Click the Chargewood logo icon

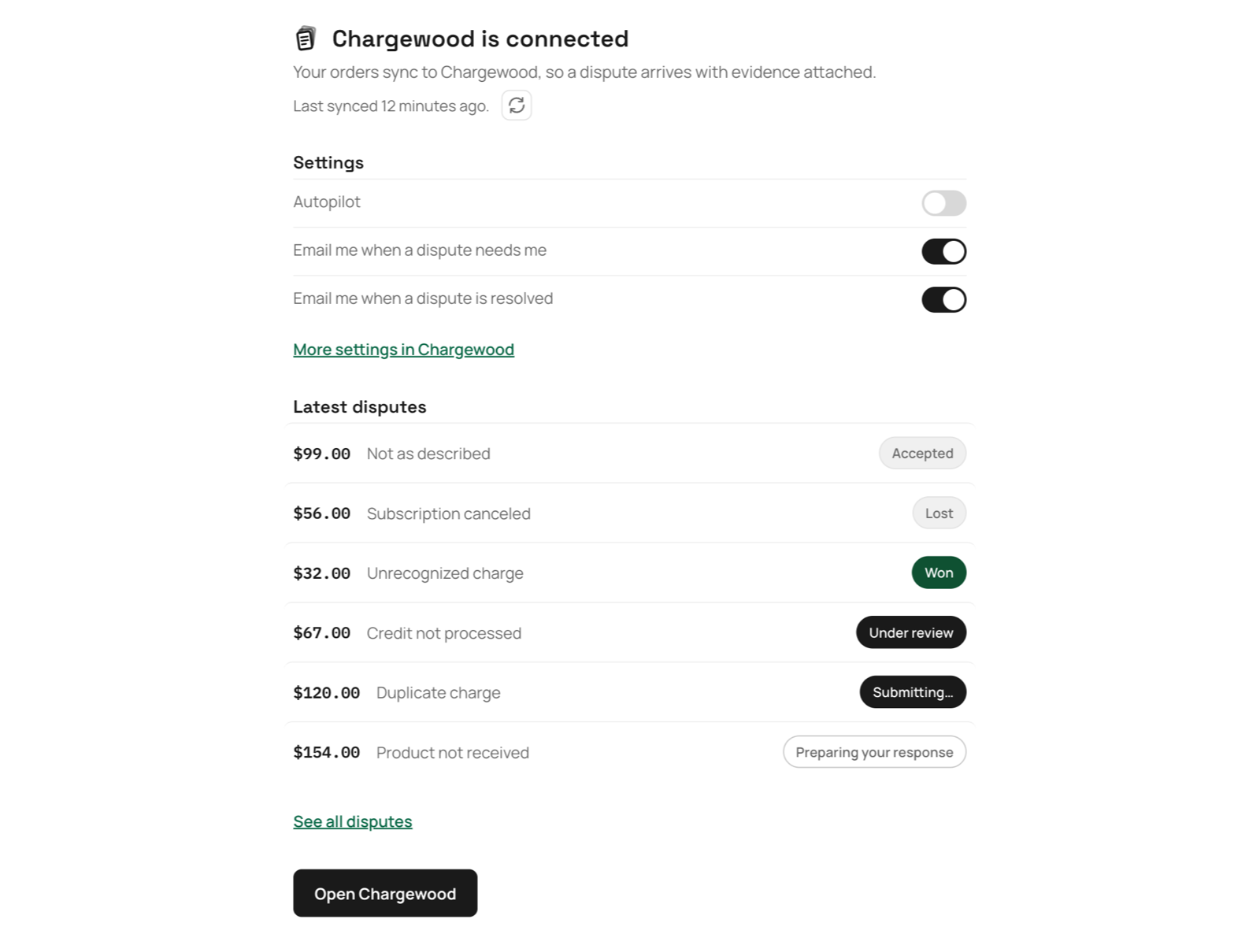pyautogui.click(x=306, y=38)
